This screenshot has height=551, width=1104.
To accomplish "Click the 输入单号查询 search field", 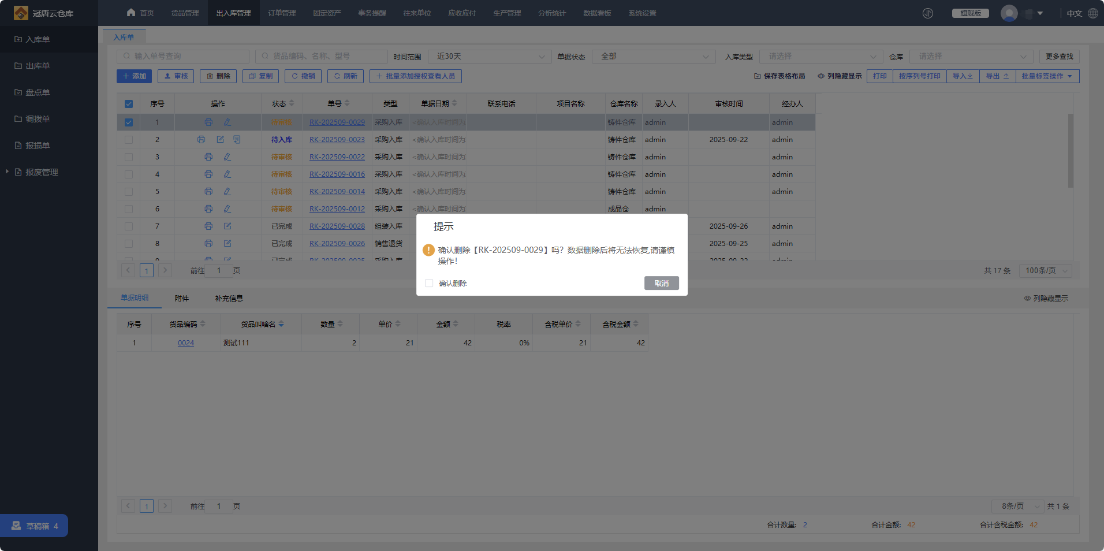I will [x=183, y=57].
